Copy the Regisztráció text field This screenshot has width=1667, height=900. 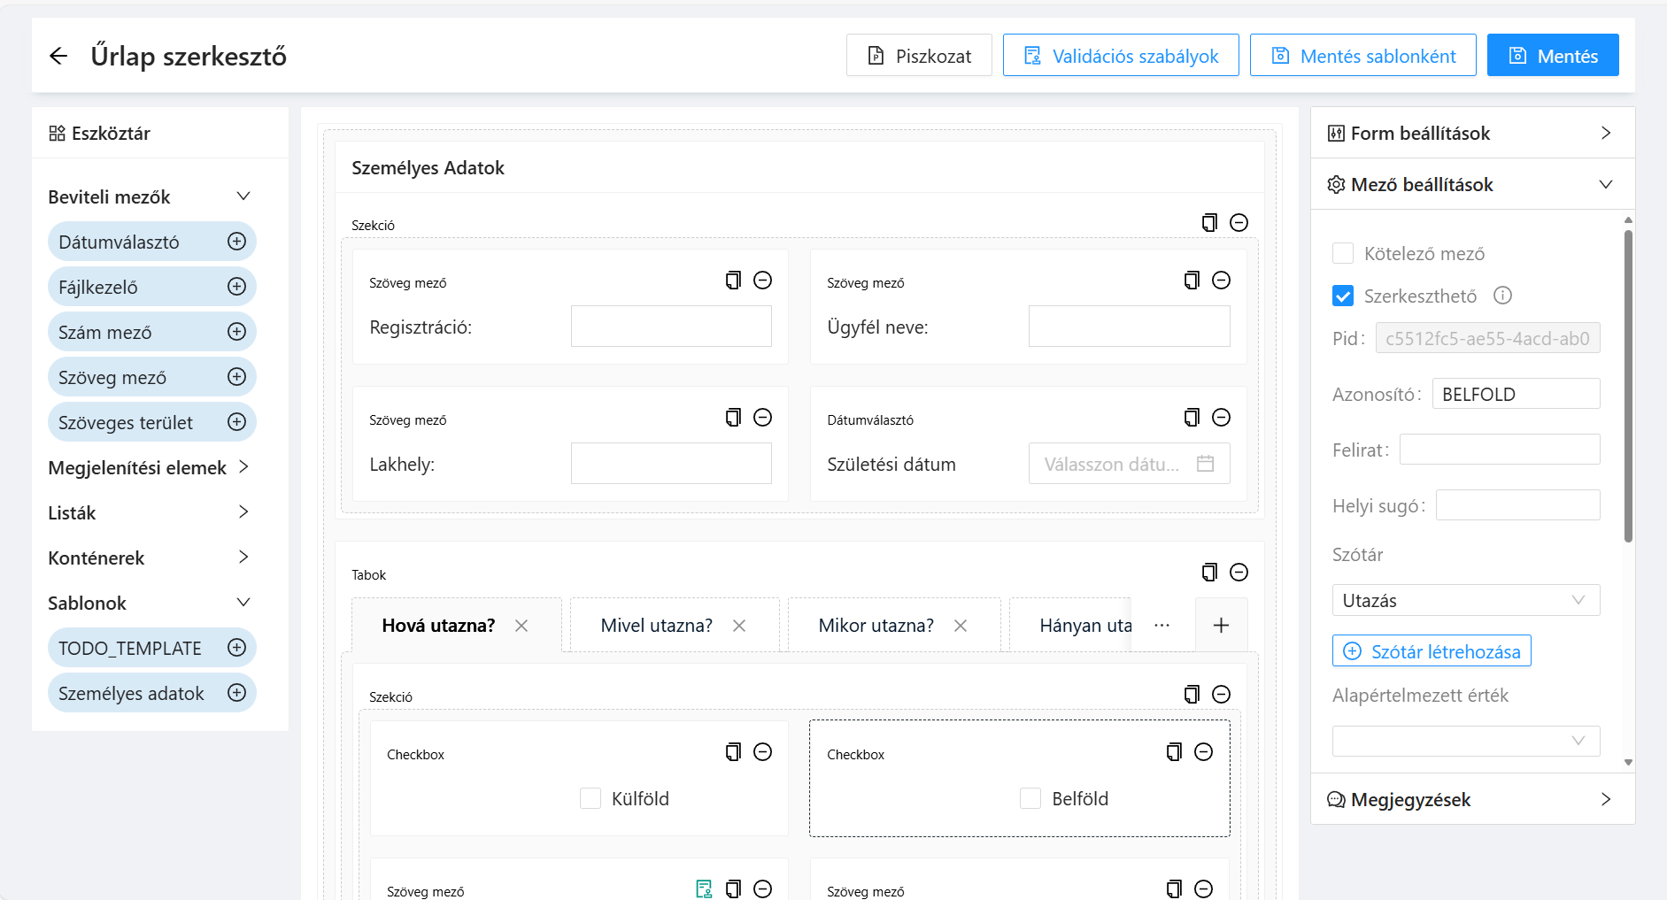pos(733,281)
